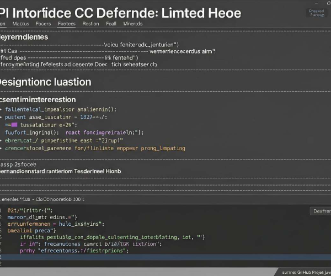
Task: Click the 'Voicu fenitered' row text
Action: [141, 45]
